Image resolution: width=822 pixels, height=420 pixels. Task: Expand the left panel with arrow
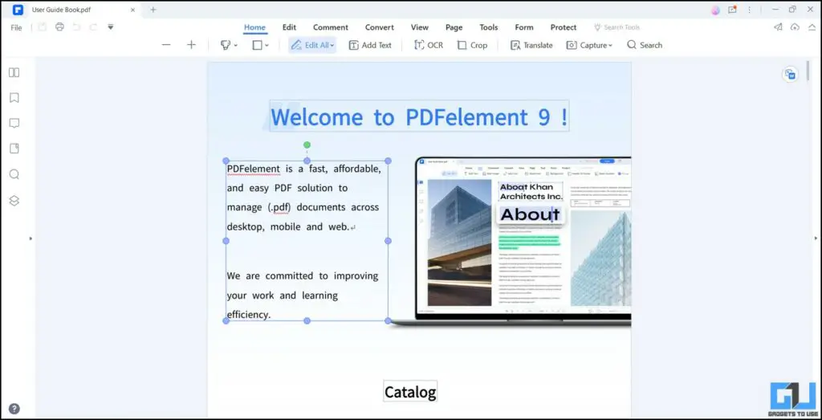pos(31,239)
